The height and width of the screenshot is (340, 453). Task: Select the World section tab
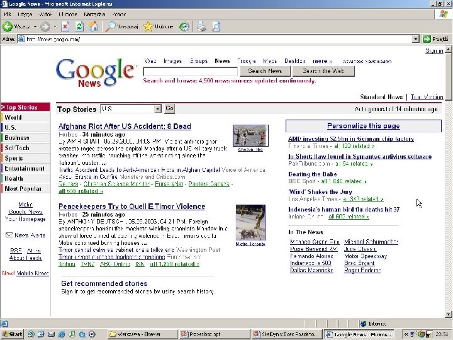[25, 117]
